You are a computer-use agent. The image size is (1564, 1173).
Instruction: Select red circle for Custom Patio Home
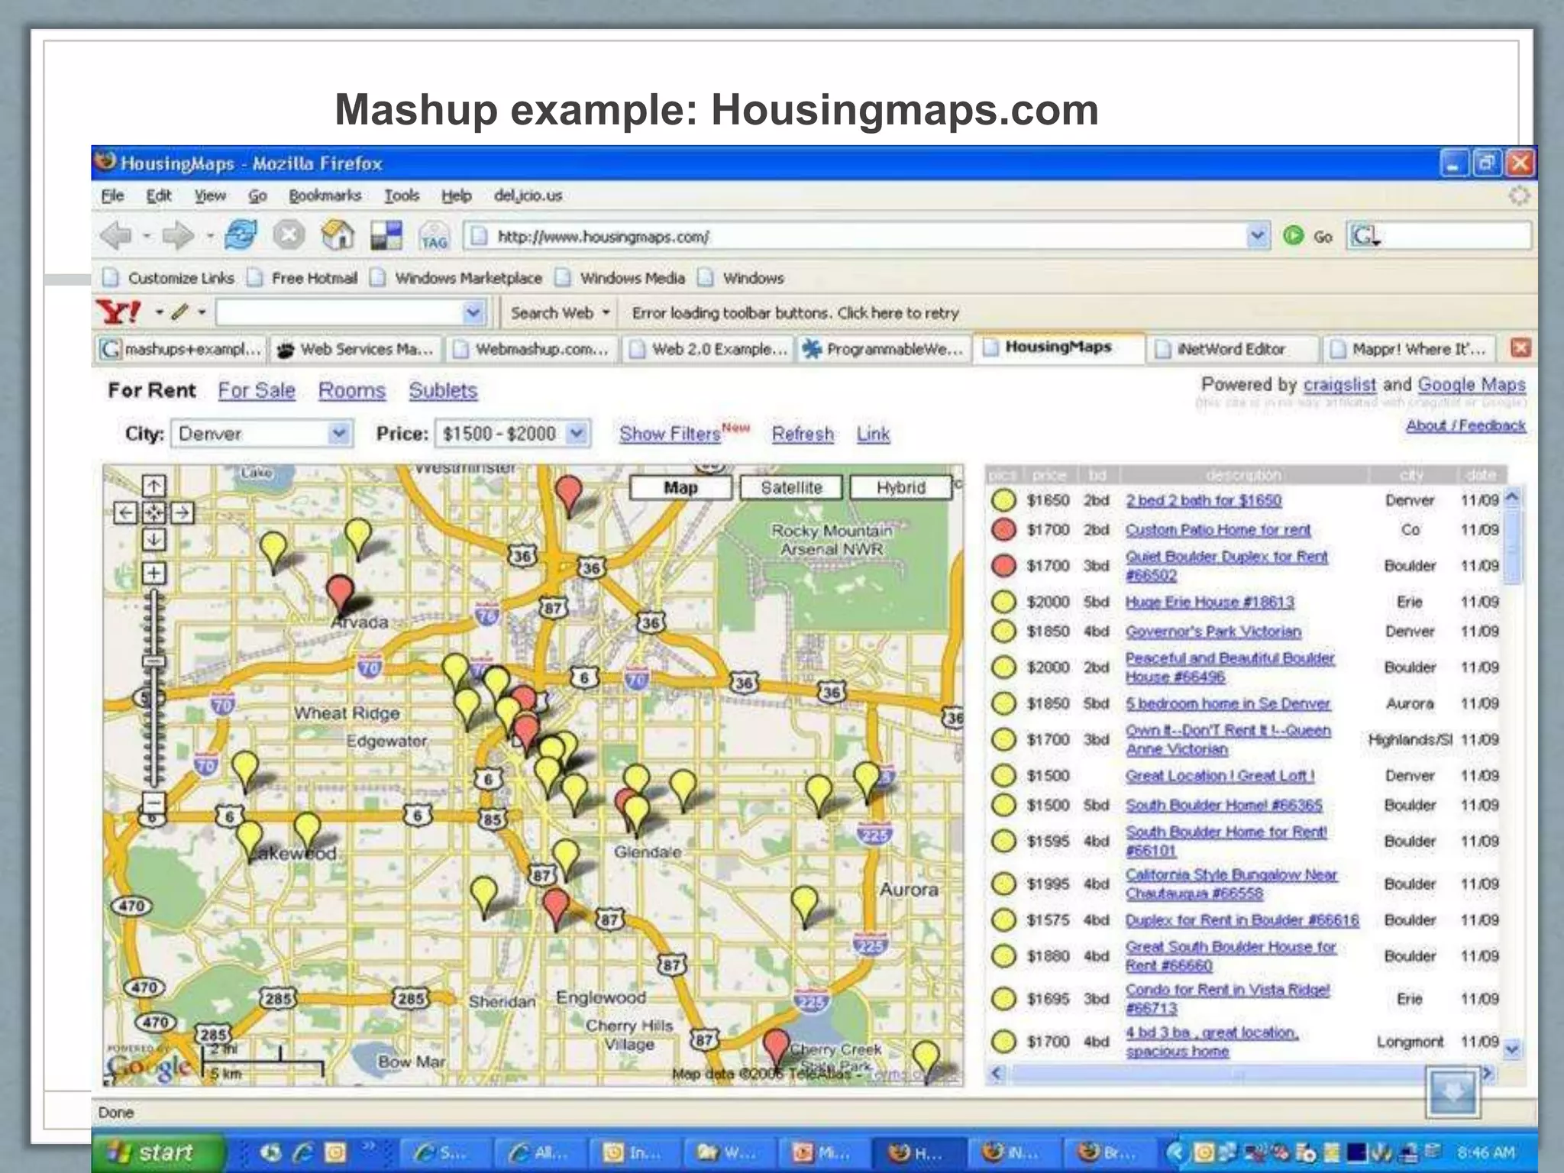tap(1003, 529)
